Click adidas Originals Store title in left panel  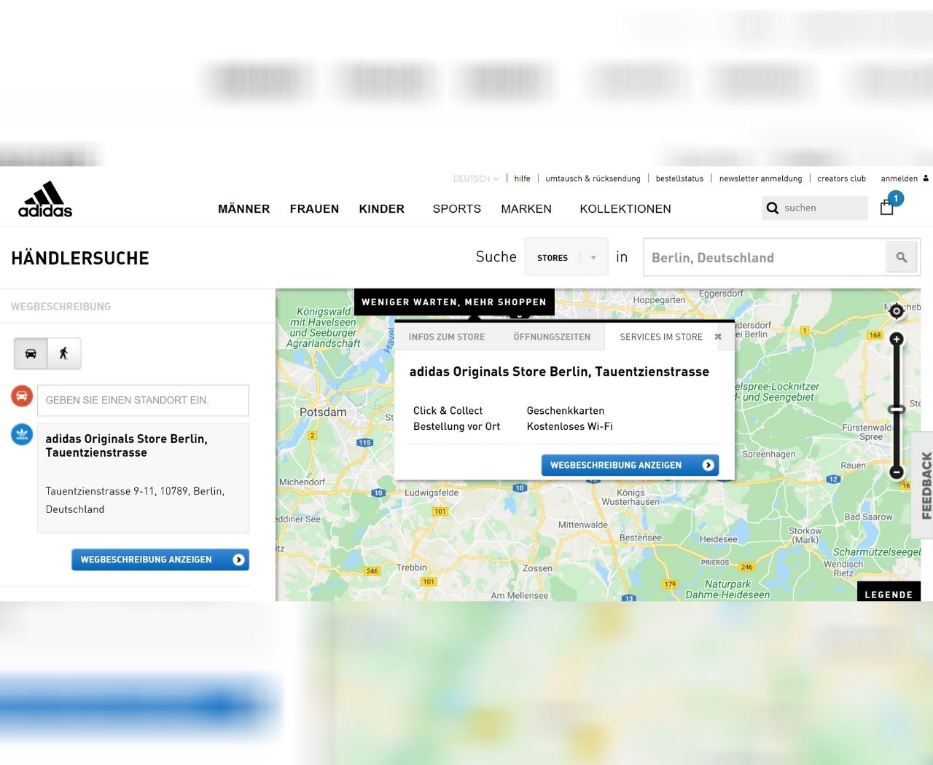[126, 445]
